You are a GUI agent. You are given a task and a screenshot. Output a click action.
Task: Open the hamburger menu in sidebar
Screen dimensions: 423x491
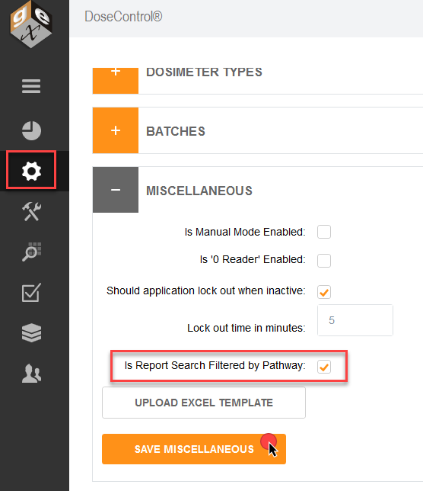31,86
